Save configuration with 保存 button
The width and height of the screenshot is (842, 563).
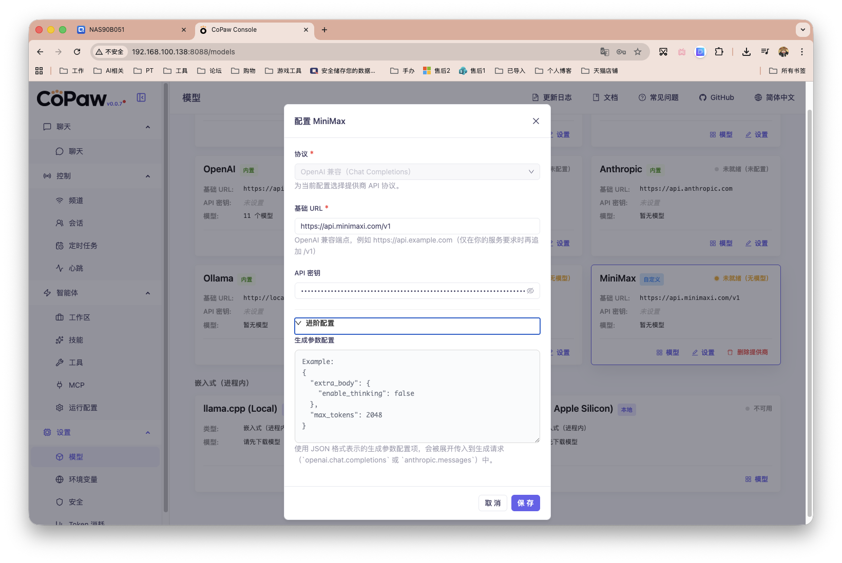tap(525, 503)
